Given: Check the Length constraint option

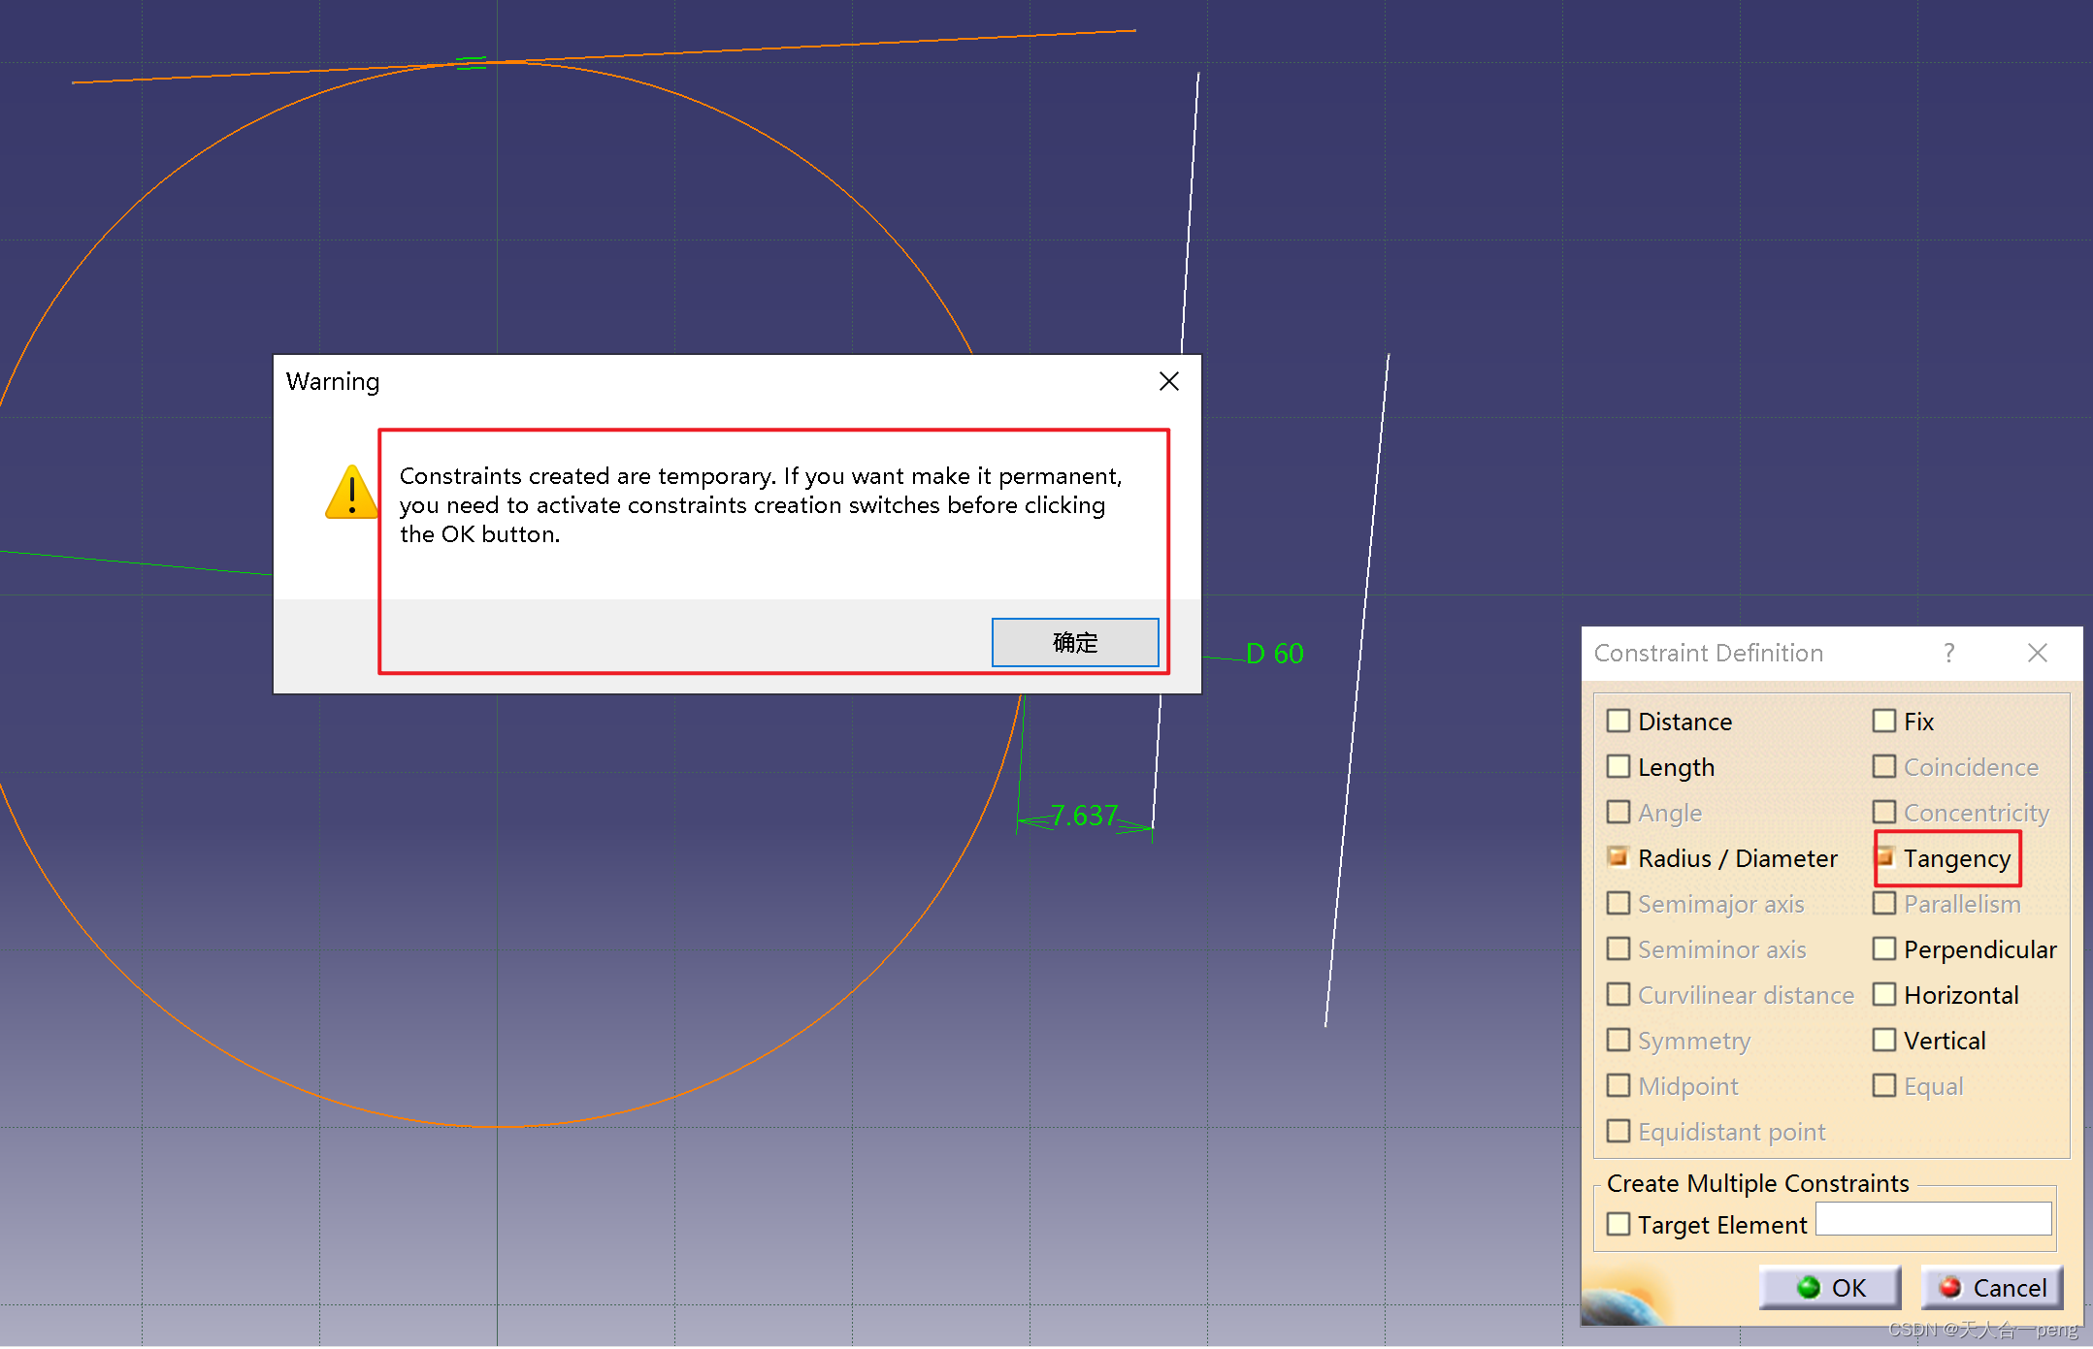Looking at the screenshot, I should click(1618, 766).
